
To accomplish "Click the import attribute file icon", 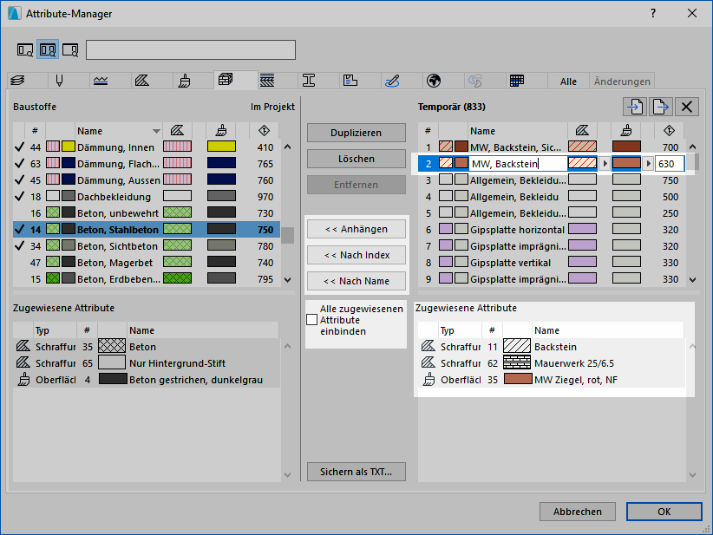I will point(636,107).
